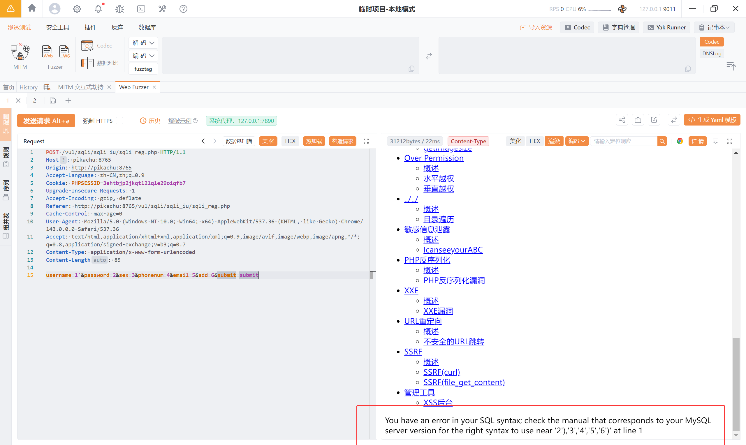Toggle the 强制 HTTPS checkbox
Viewport: 746px width, 445px height.
pyautogui.click(x=120, y=121)
